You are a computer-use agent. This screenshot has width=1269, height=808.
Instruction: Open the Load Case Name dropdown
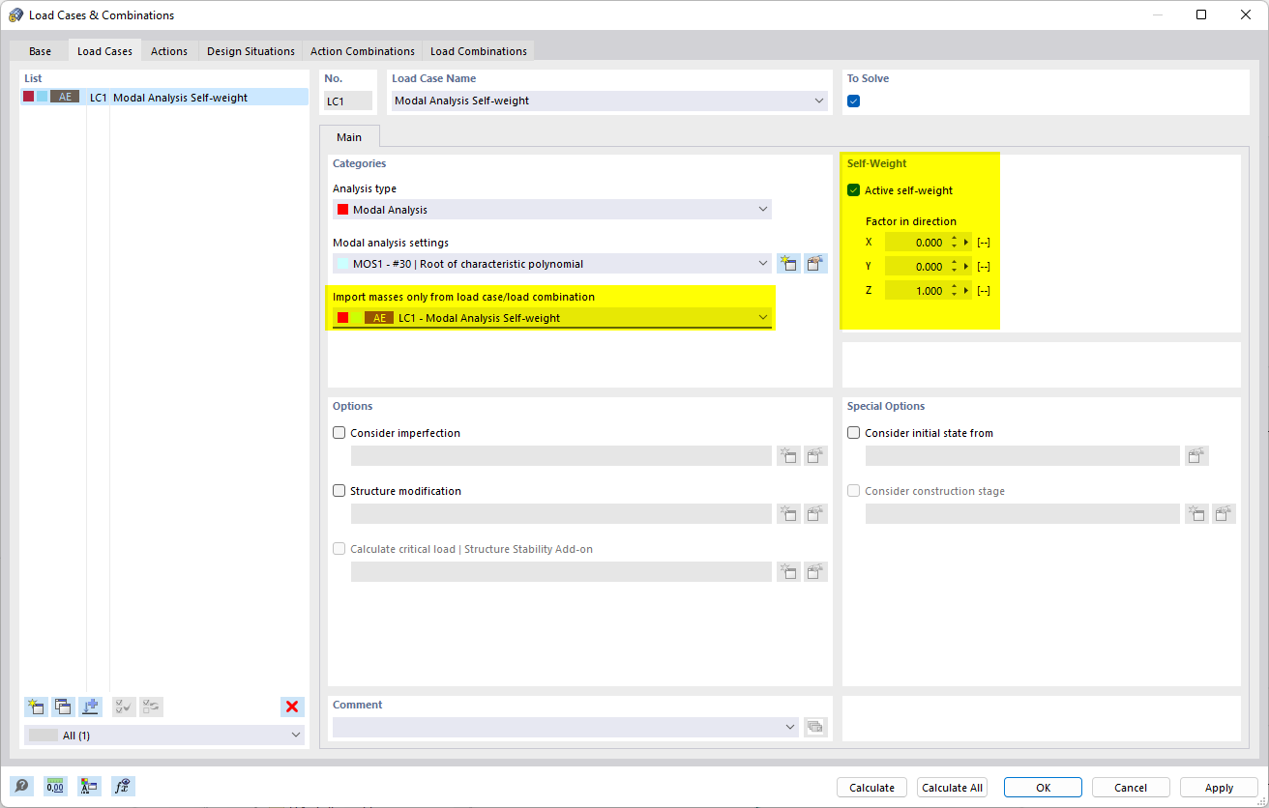(x=819, y=101)
